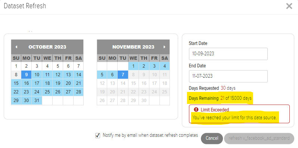
Task: Pick October 25 on the calendar
Action: [x=47, y=92]
